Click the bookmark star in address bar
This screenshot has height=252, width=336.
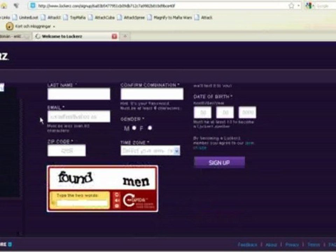coord(292,6)
